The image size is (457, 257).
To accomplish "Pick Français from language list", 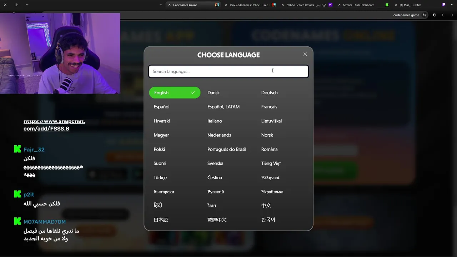I will (269, 107).
